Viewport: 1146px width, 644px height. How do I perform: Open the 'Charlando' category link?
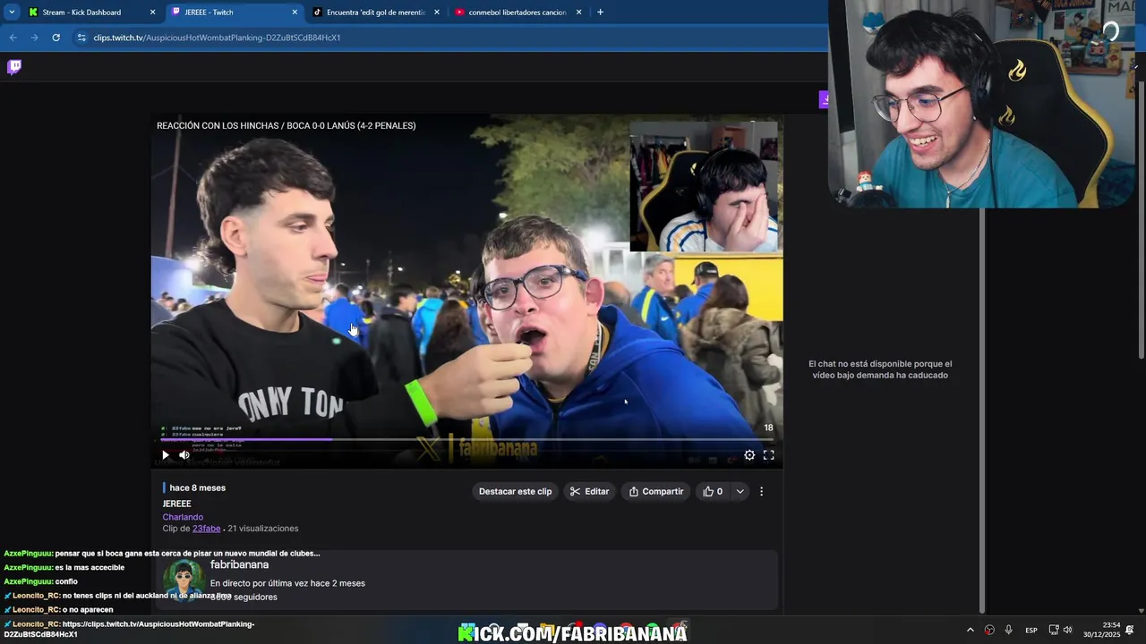pos(183,517)
